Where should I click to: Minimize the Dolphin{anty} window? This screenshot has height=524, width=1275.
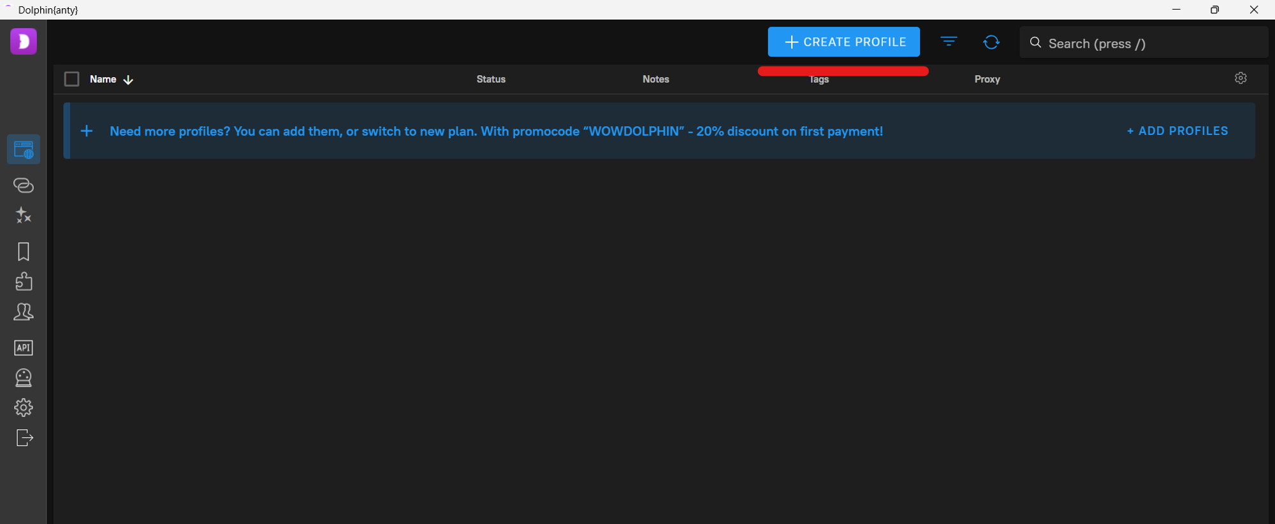1176,10
